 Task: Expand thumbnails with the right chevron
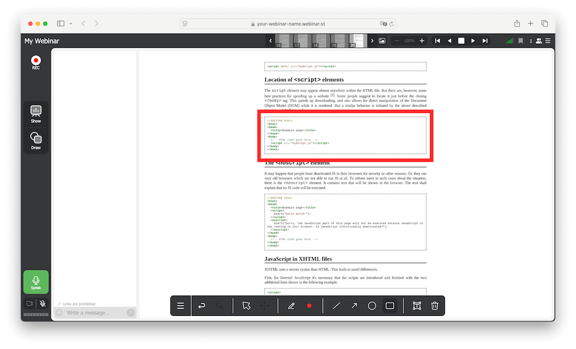pyautogui.click(x=372, y=41)
